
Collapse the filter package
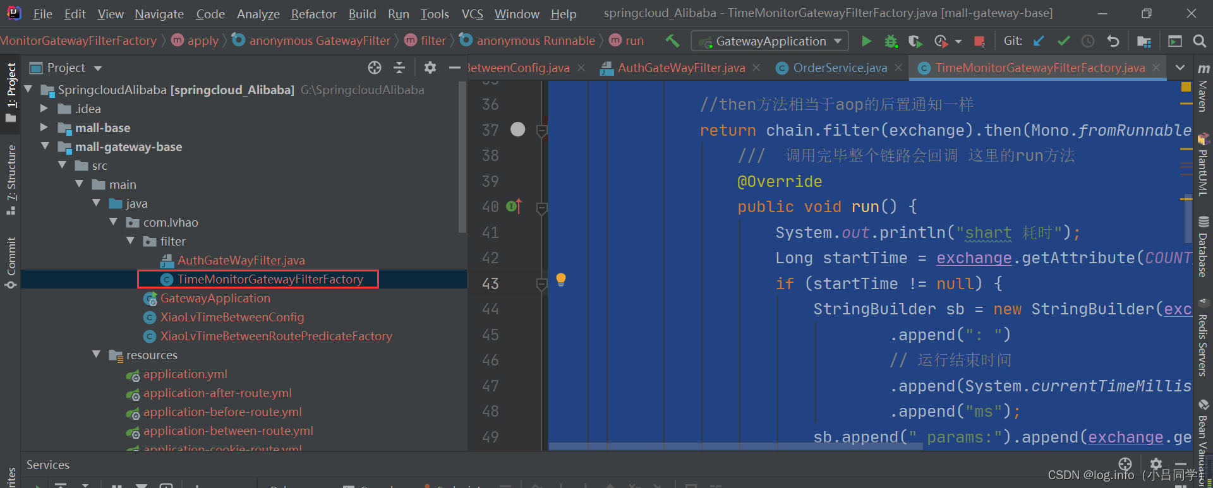click(x=130, y=241)
